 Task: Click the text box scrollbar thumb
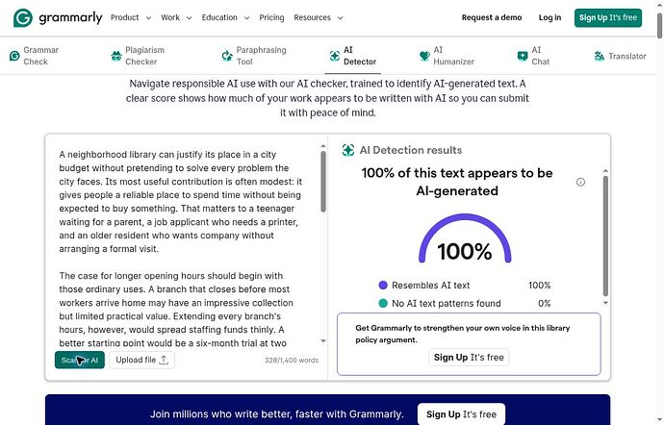coord(323,182)
